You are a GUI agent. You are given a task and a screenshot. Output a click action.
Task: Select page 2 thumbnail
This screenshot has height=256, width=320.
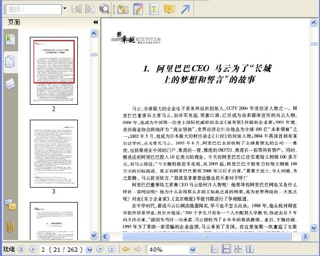tap(54, 71)
